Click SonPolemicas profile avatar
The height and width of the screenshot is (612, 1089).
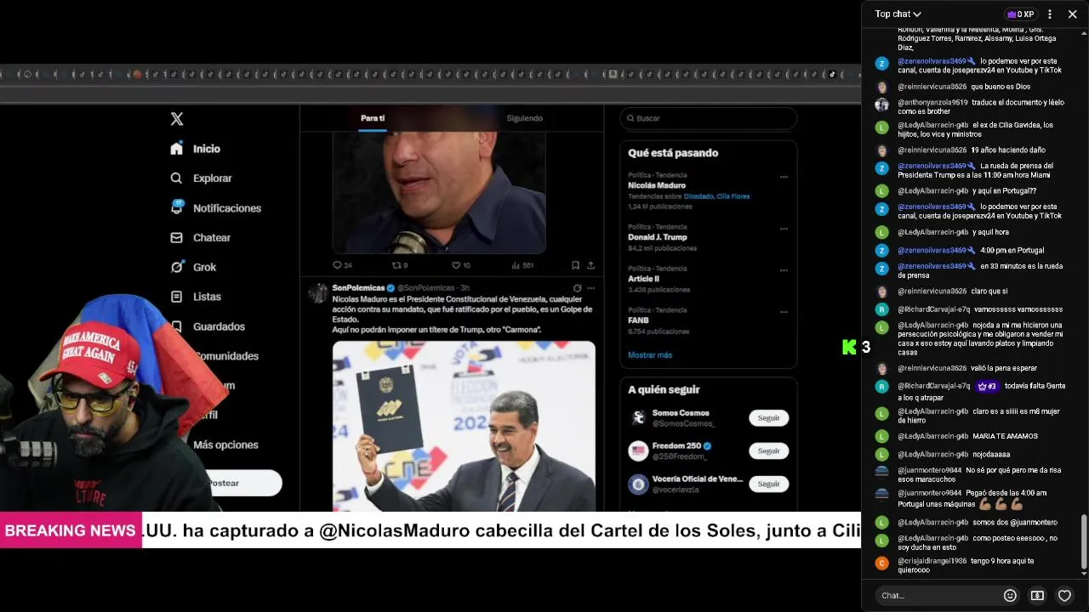coord(318,294)
